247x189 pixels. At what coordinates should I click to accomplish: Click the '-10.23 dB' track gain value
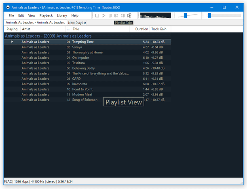pos(158,42)
